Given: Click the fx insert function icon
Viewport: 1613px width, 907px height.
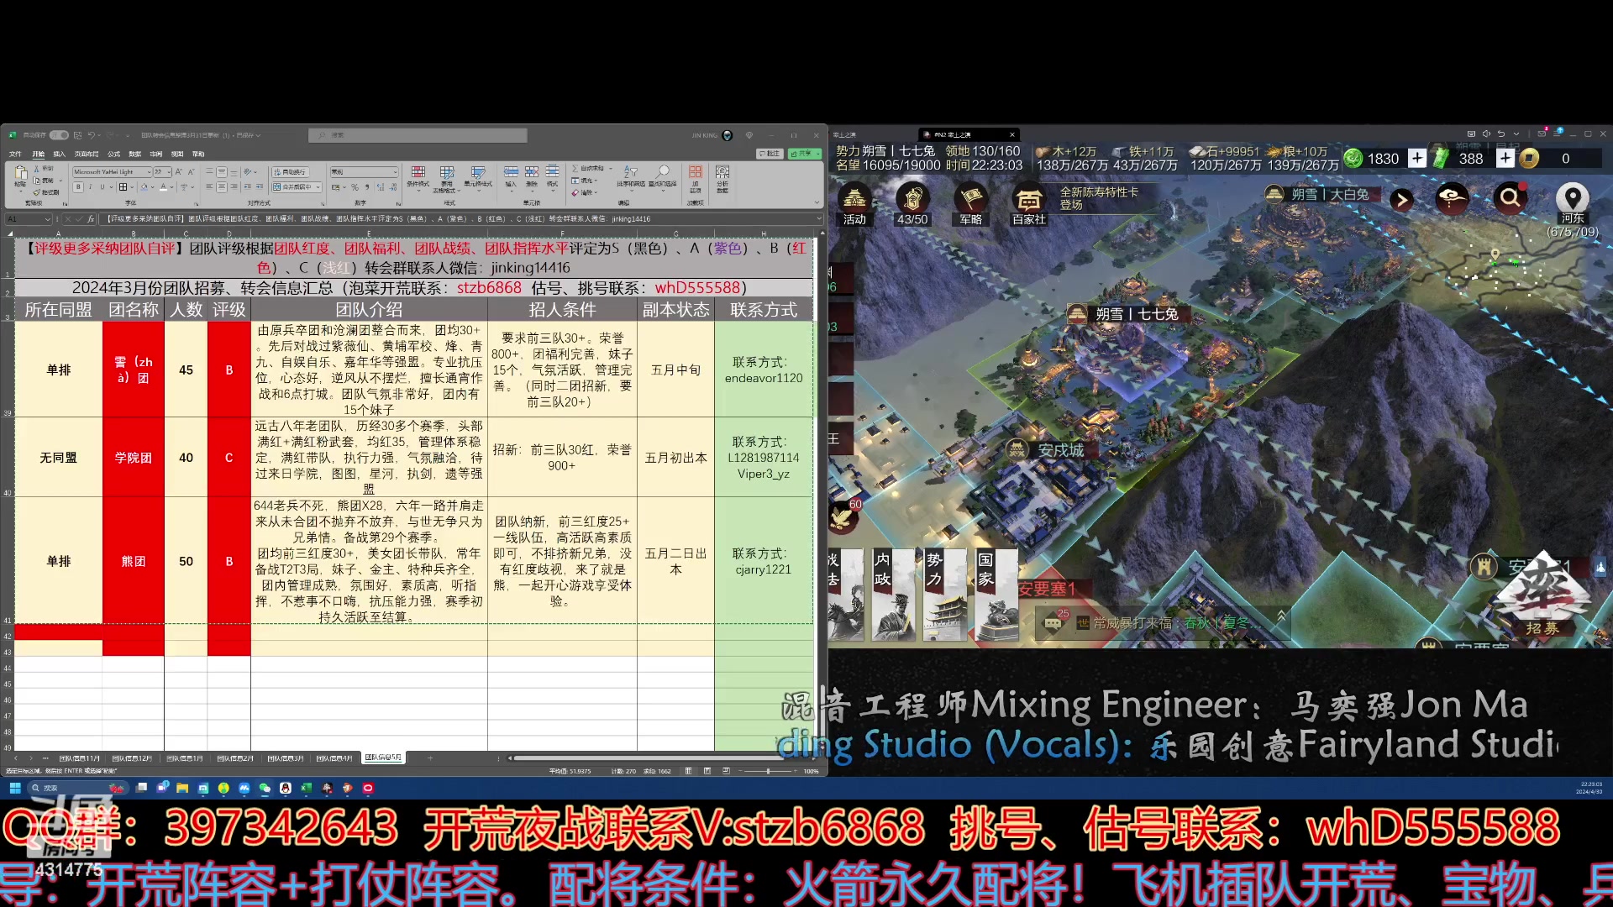Looking at the screenshot, I should pos(91,219).
